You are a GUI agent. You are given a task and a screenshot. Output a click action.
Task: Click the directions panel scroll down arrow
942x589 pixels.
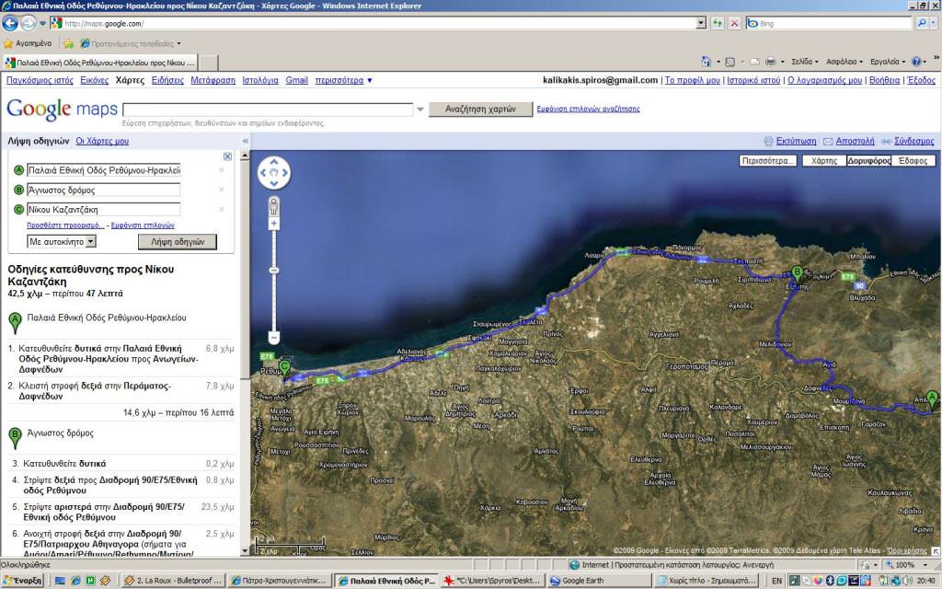245,550
